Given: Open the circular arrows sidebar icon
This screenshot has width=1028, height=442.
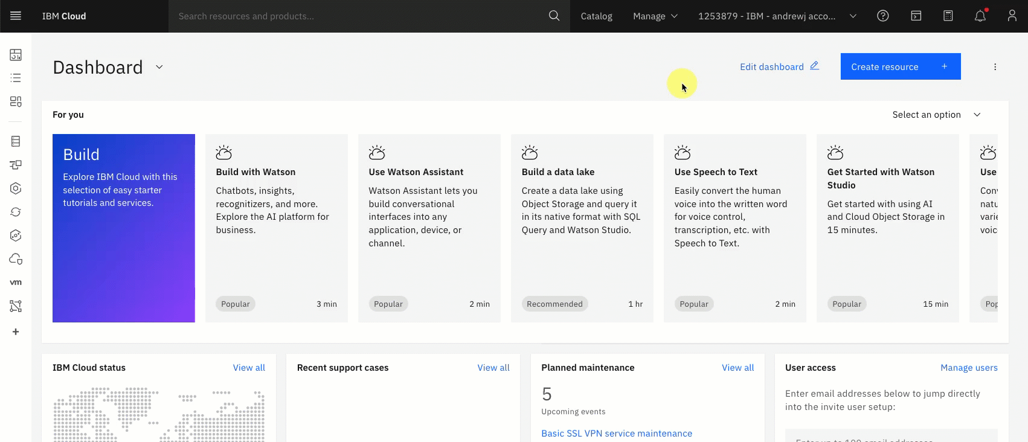Looking at the screenshot, I should [16, 212].
